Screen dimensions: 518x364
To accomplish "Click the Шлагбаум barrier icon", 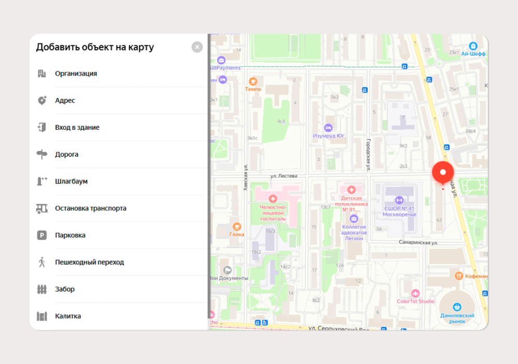I will pyautogui.click(x=42, y=181).
